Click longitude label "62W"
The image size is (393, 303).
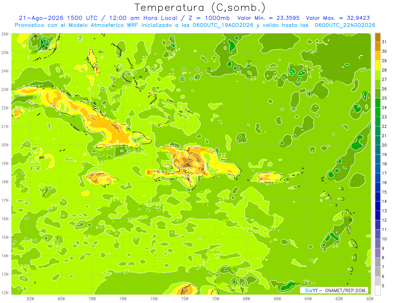tap(339, 298)
